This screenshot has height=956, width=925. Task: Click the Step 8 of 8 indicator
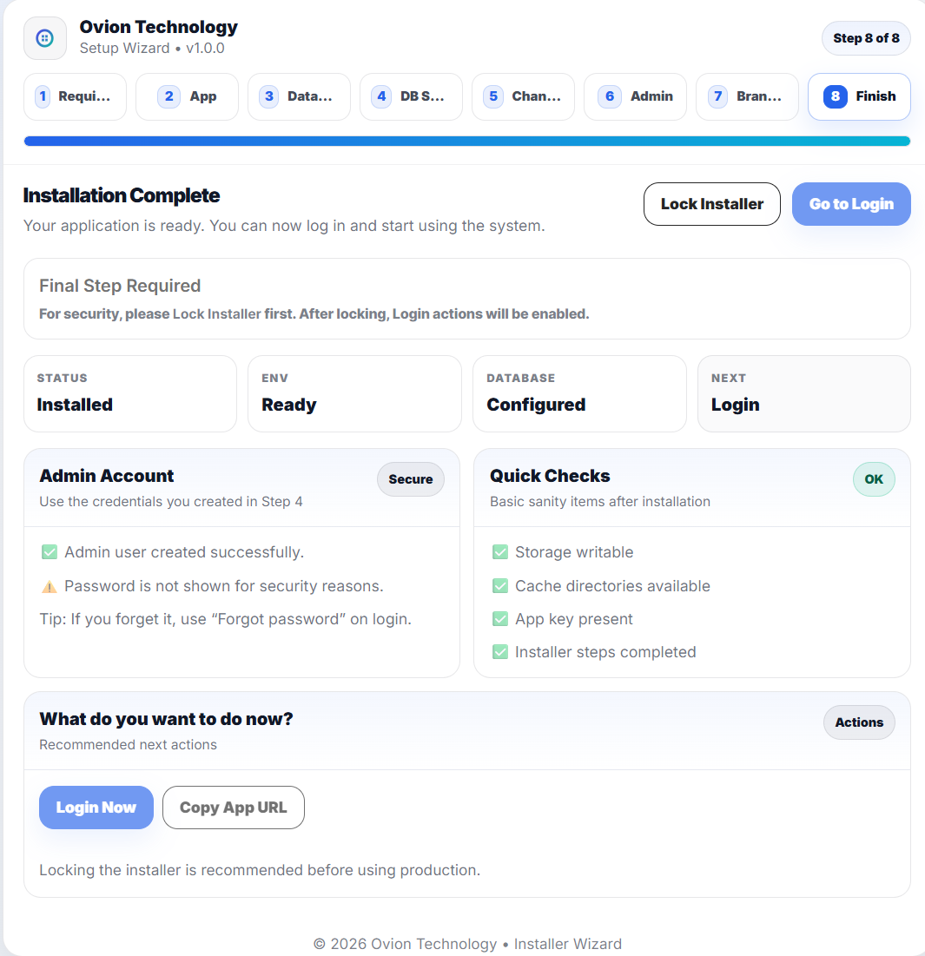click(866, 38)
